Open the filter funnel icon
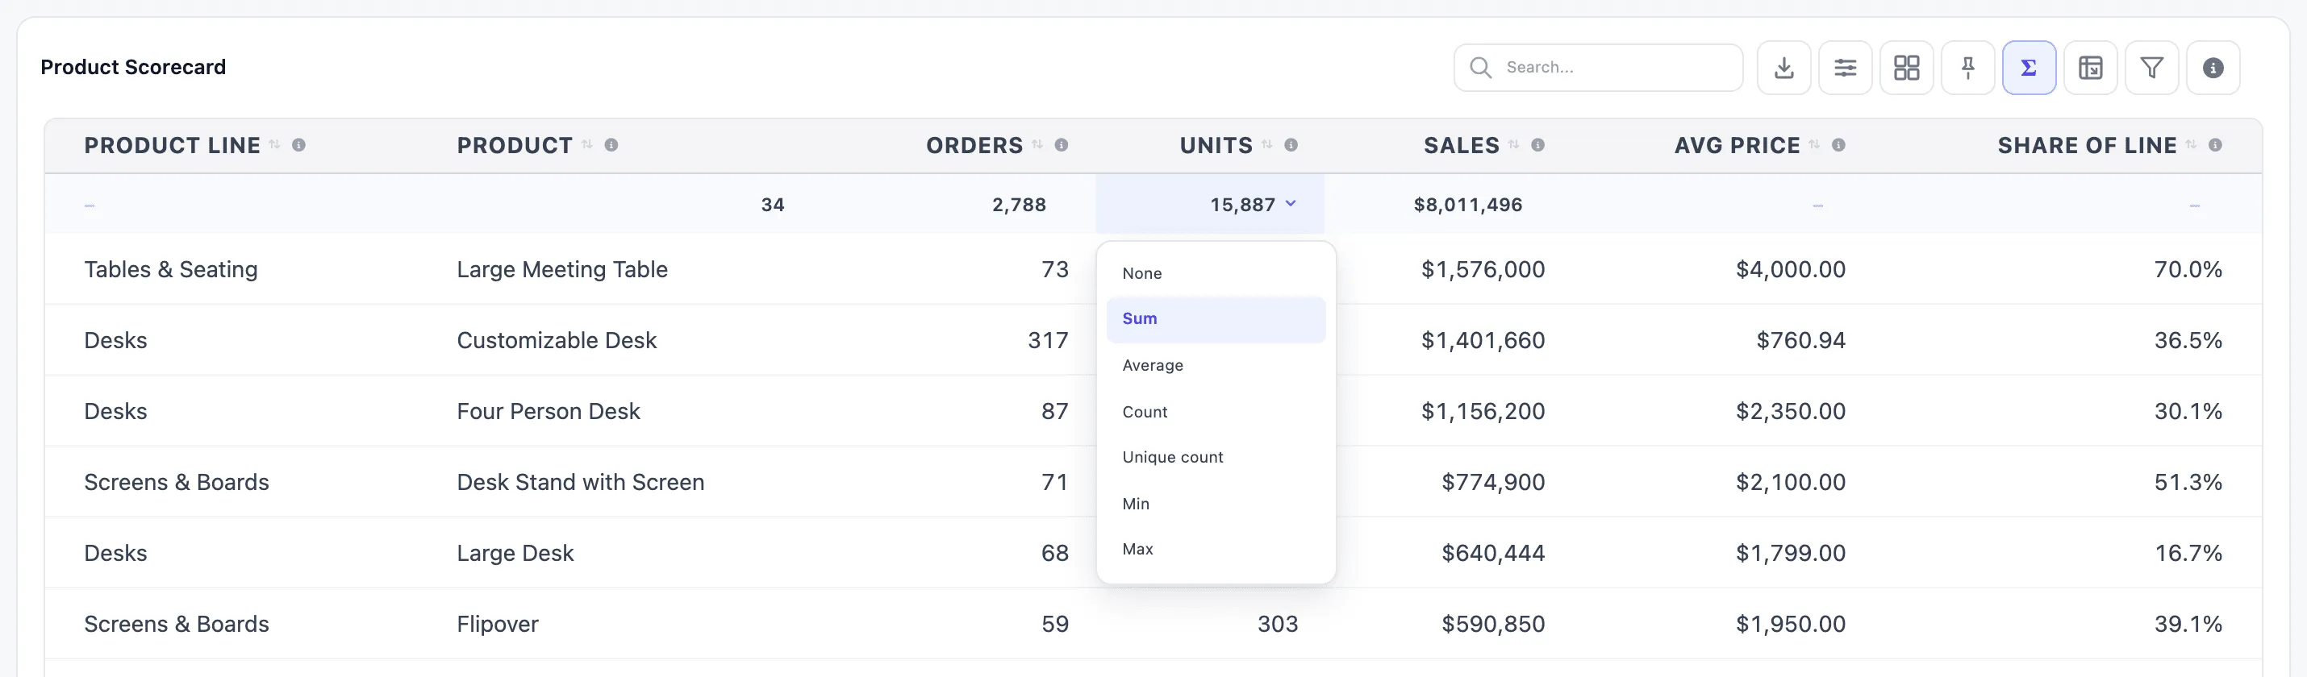 click(2152, 68)
